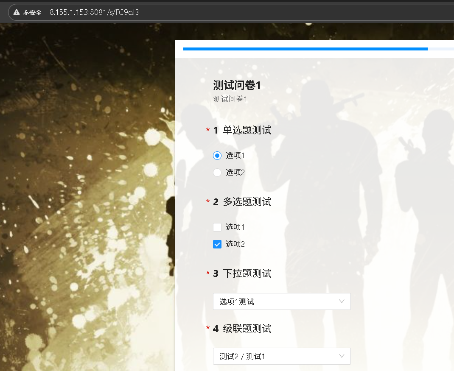Click question 4 title 级联题测试
This screenshot has height=371, width=454.
(247, 329)
